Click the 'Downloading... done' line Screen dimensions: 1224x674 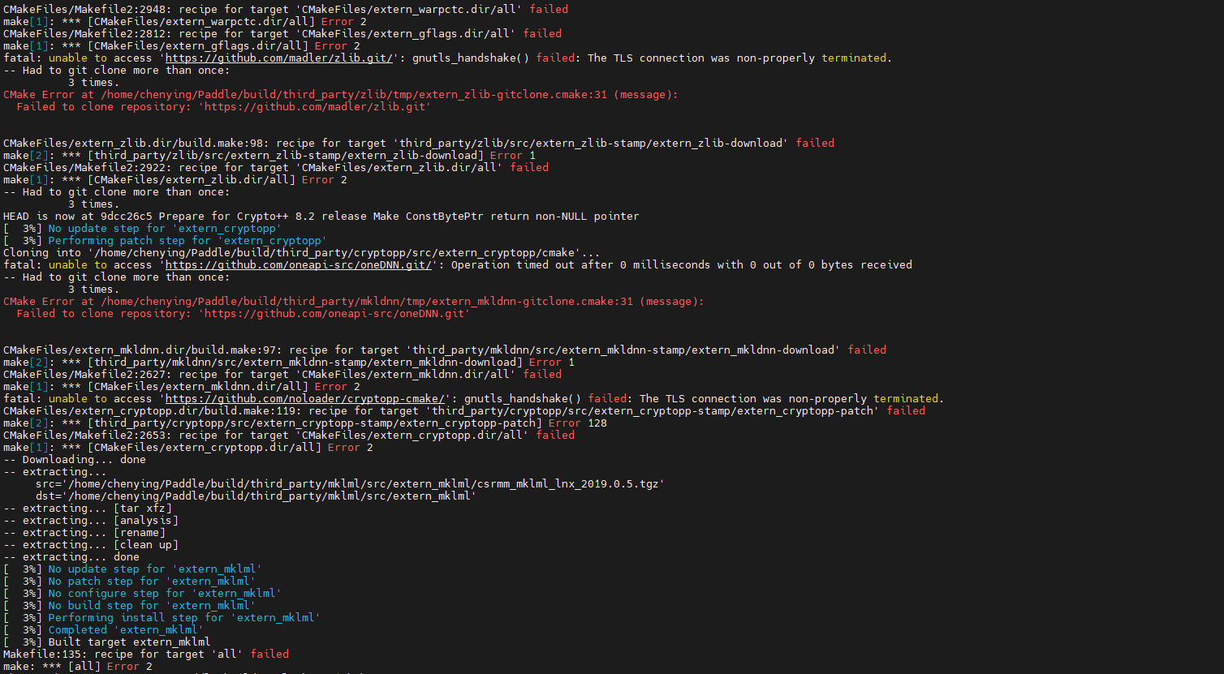75,460
